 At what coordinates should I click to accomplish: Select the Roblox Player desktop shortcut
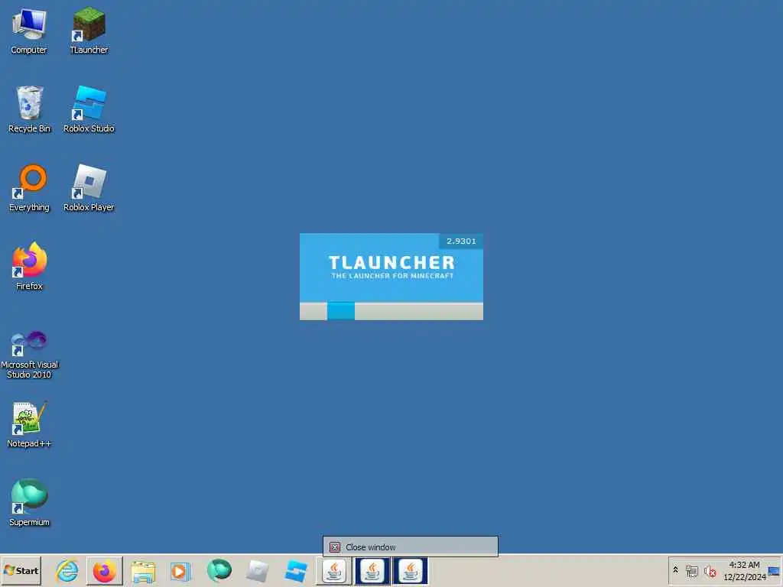89,188
